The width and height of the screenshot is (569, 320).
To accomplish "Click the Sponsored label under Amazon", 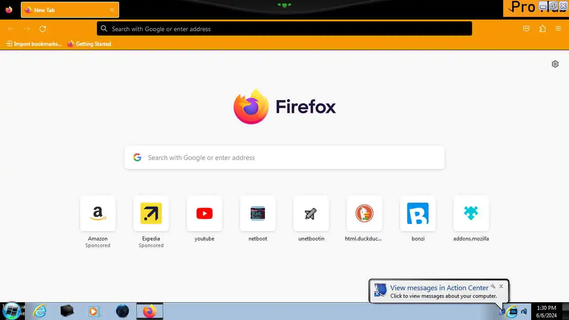I will pos(98,245).
